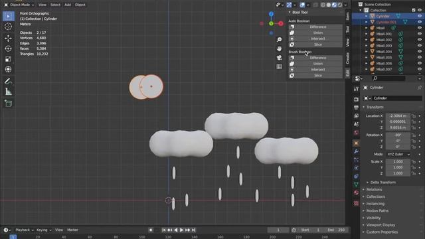
Task: Switch to Wireframe viewport shading
Action: 323,5
